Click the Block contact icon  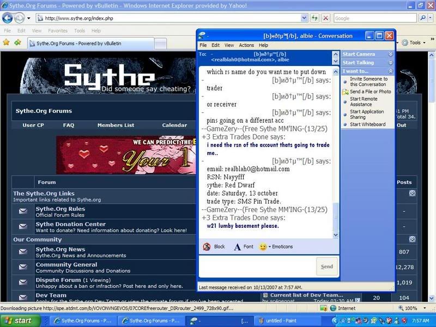pyautogui.click(x=207, y=247)
